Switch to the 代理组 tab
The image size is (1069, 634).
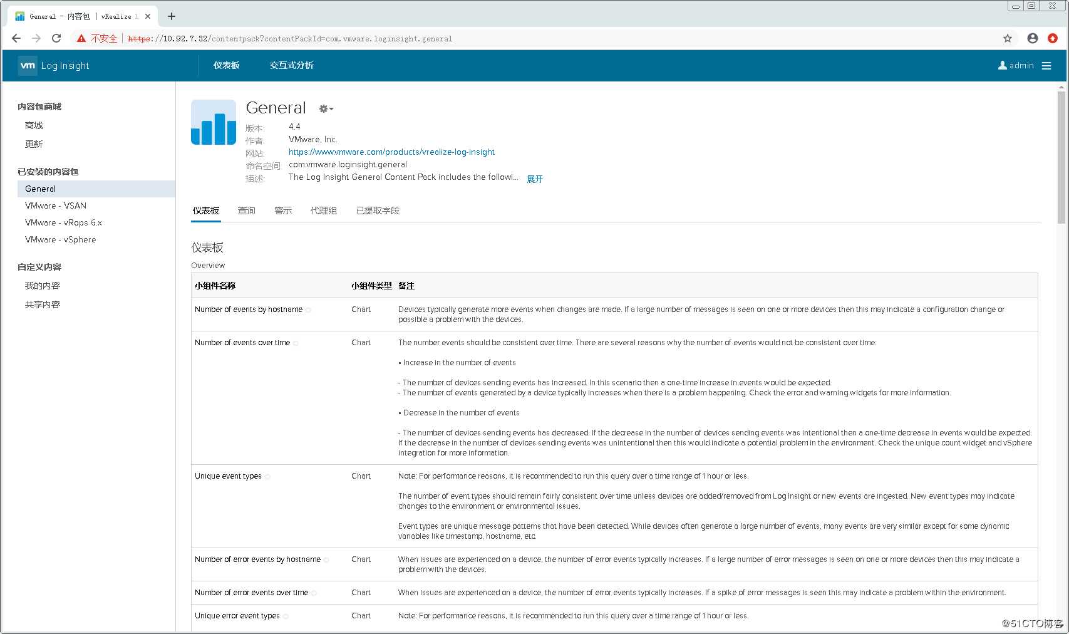(324, 210)
